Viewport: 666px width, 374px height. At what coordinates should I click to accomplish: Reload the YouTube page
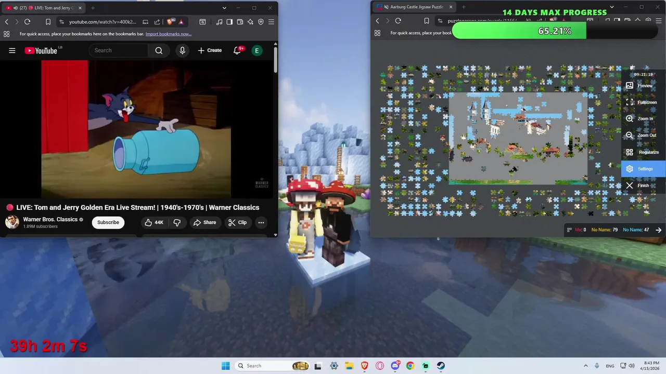[27, 22]
